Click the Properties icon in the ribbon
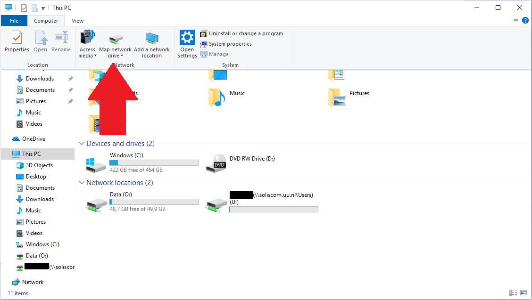532x300 pixels. coord(17,38)
